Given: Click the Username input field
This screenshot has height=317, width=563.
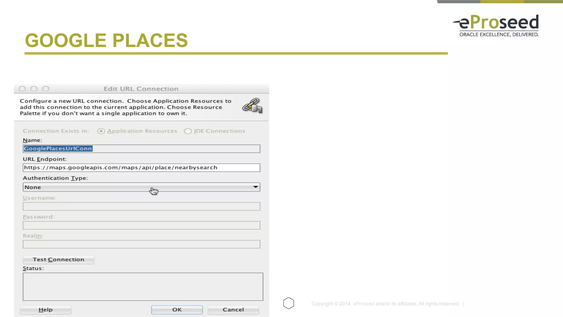Looking at the screenshot, I should tap(141, 206).
